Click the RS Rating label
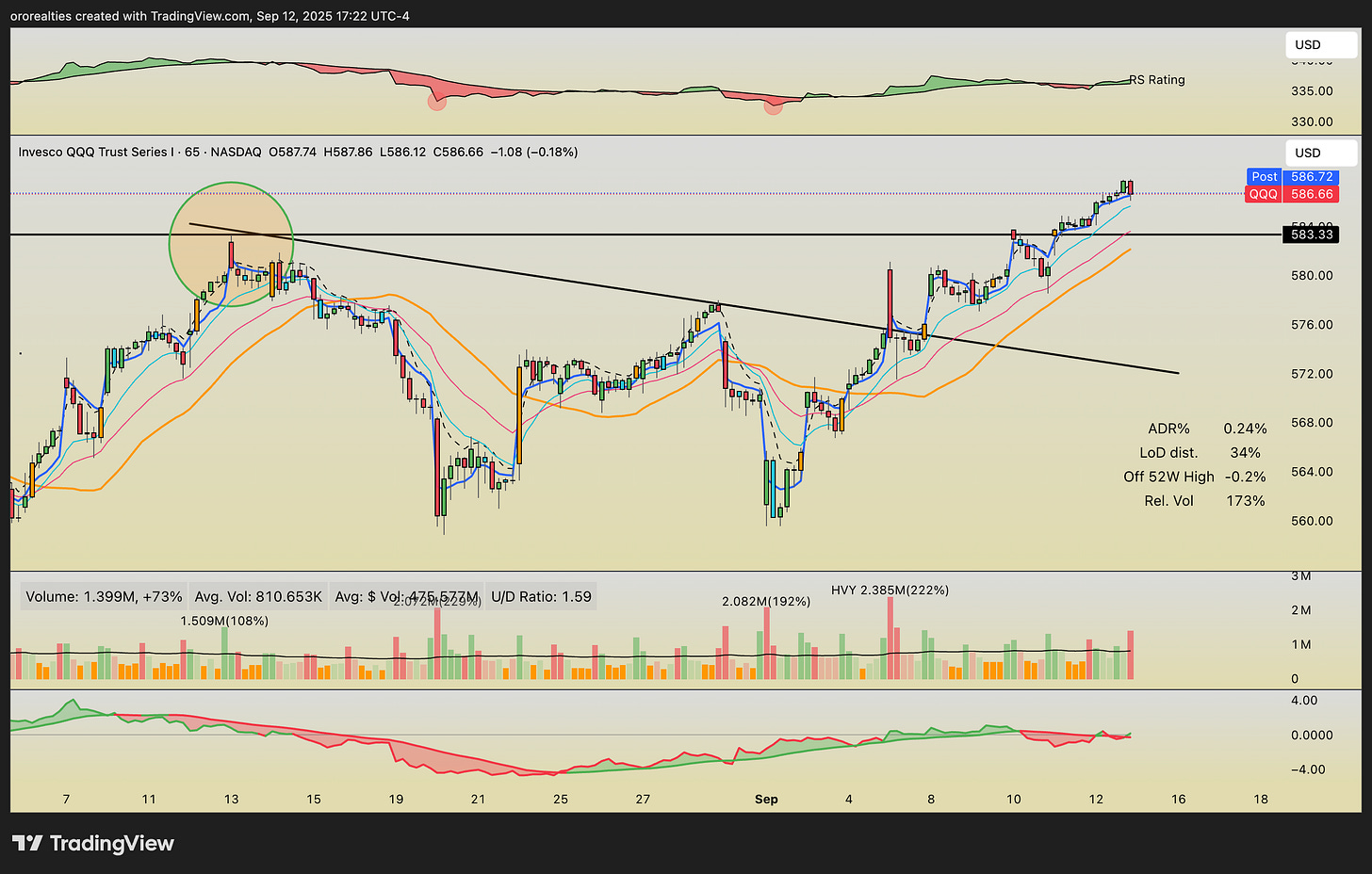 [x=1157, y=80]
